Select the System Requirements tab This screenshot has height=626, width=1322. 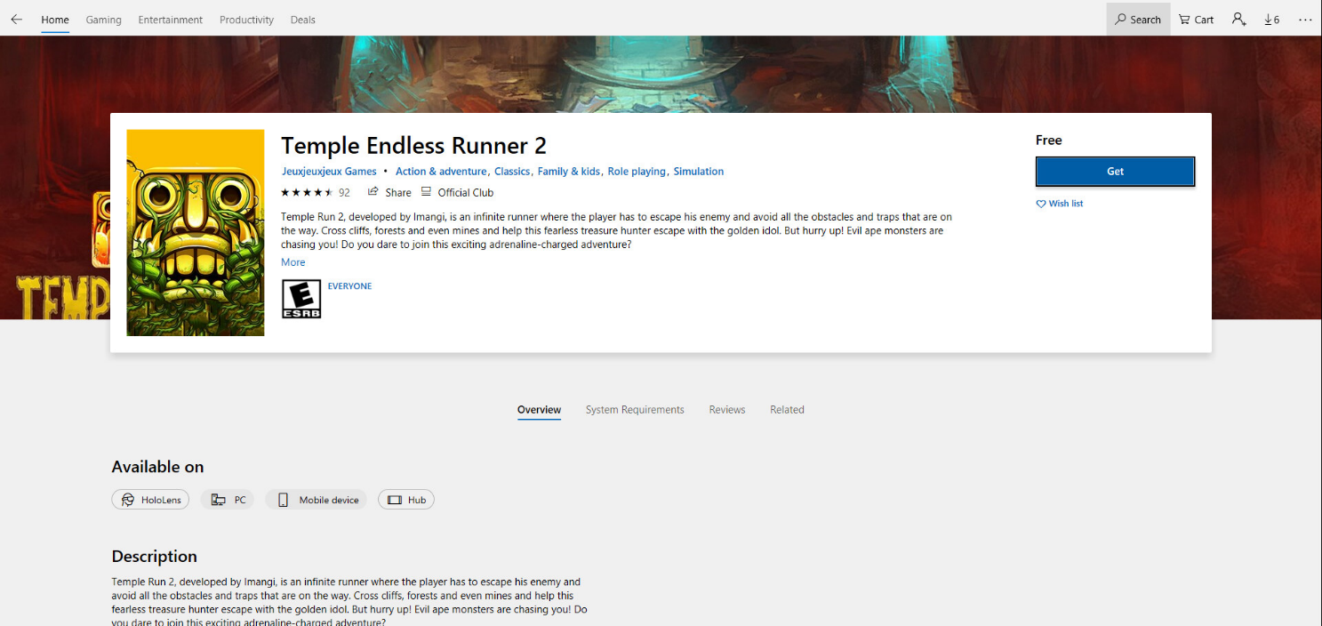pyautogui.click(x=635, y=410)
